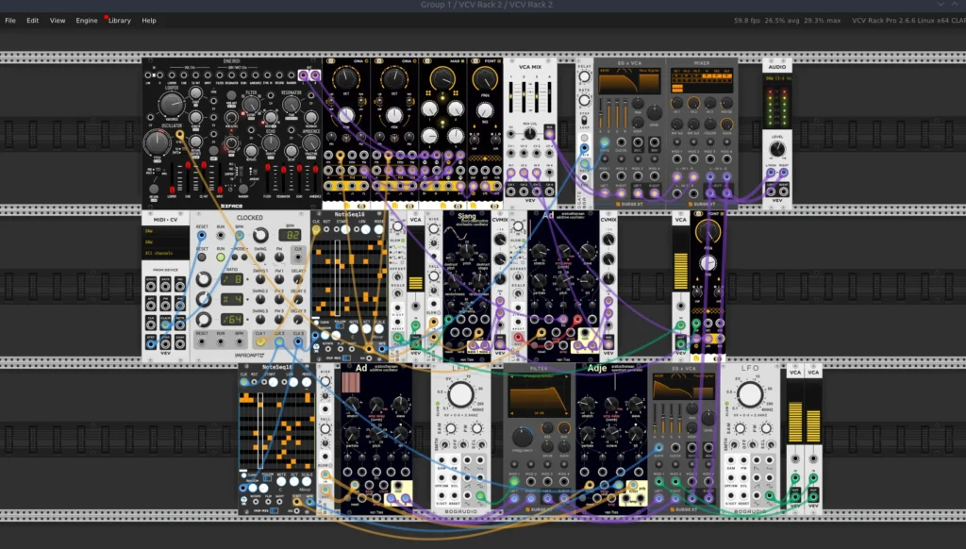Click the FREQUENCY knob on Surge Filter
This screenshot has width=966, height=549.
522,438
